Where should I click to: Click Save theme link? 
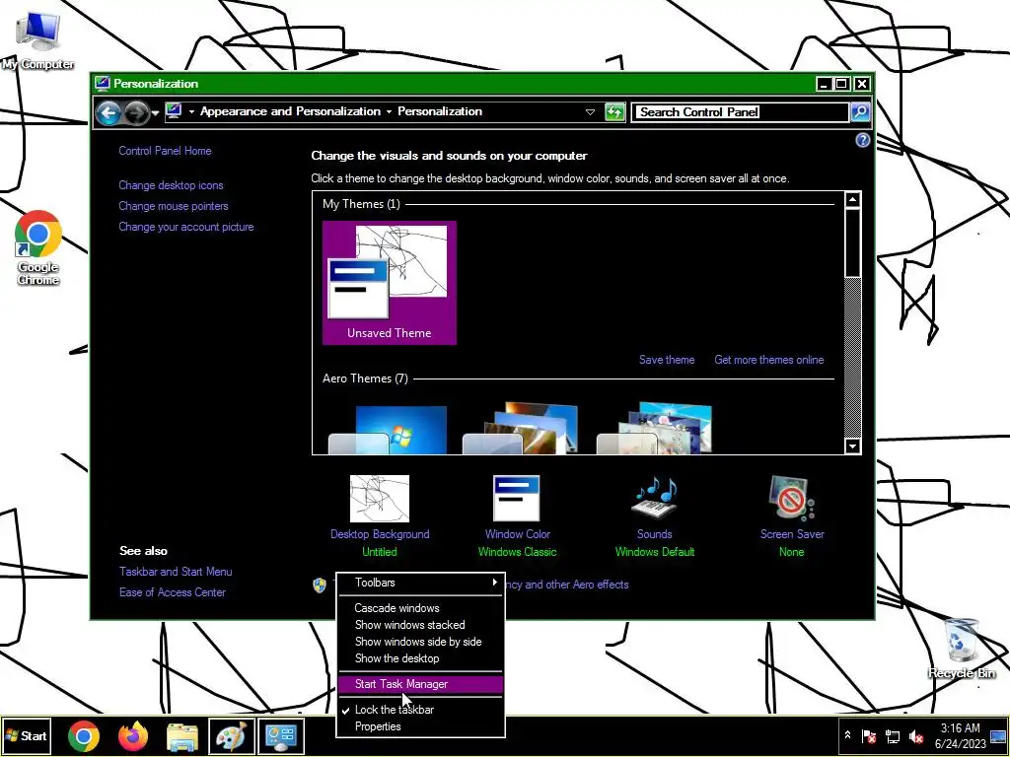click(667, 360)
